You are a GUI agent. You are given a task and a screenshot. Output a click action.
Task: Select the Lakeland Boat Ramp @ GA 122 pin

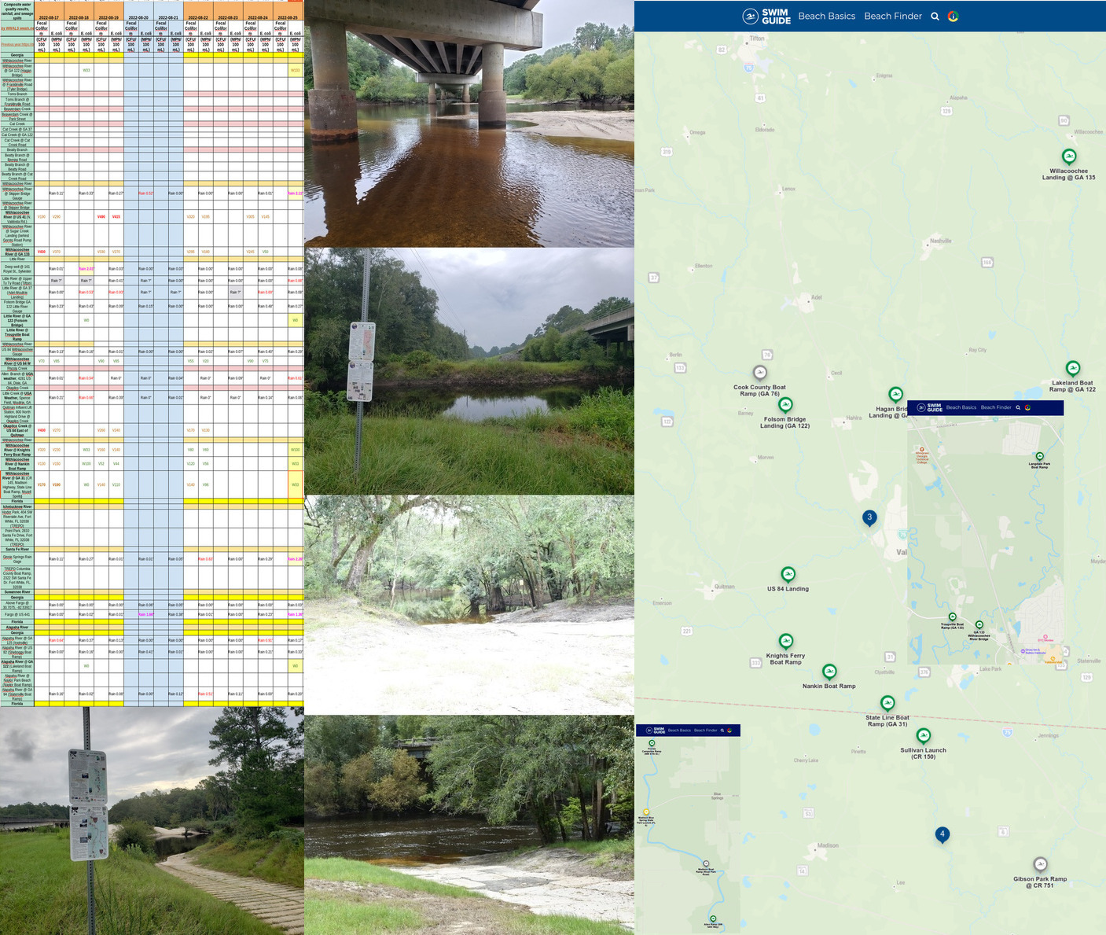coord(1072,368)
